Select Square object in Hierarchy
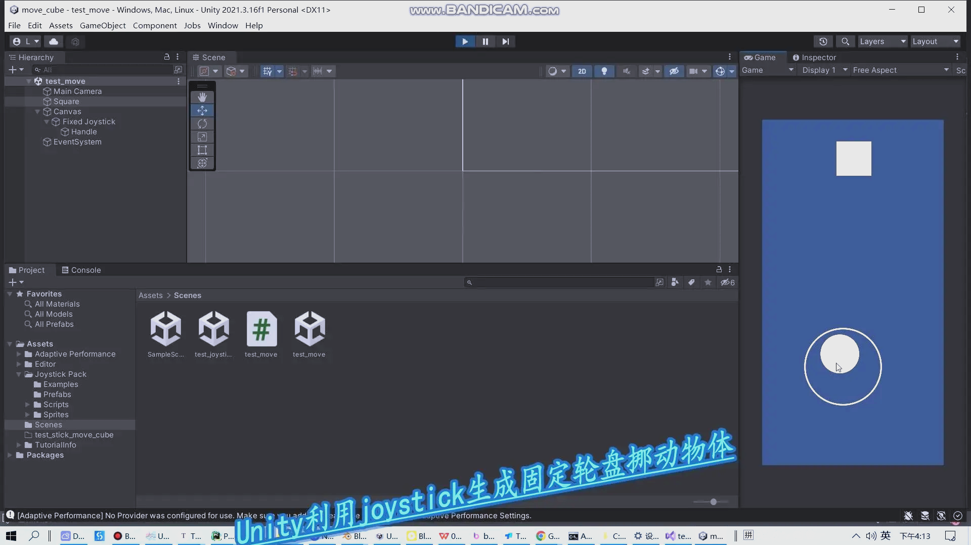This screenshot has height=545, width=971. pos(66,102)
